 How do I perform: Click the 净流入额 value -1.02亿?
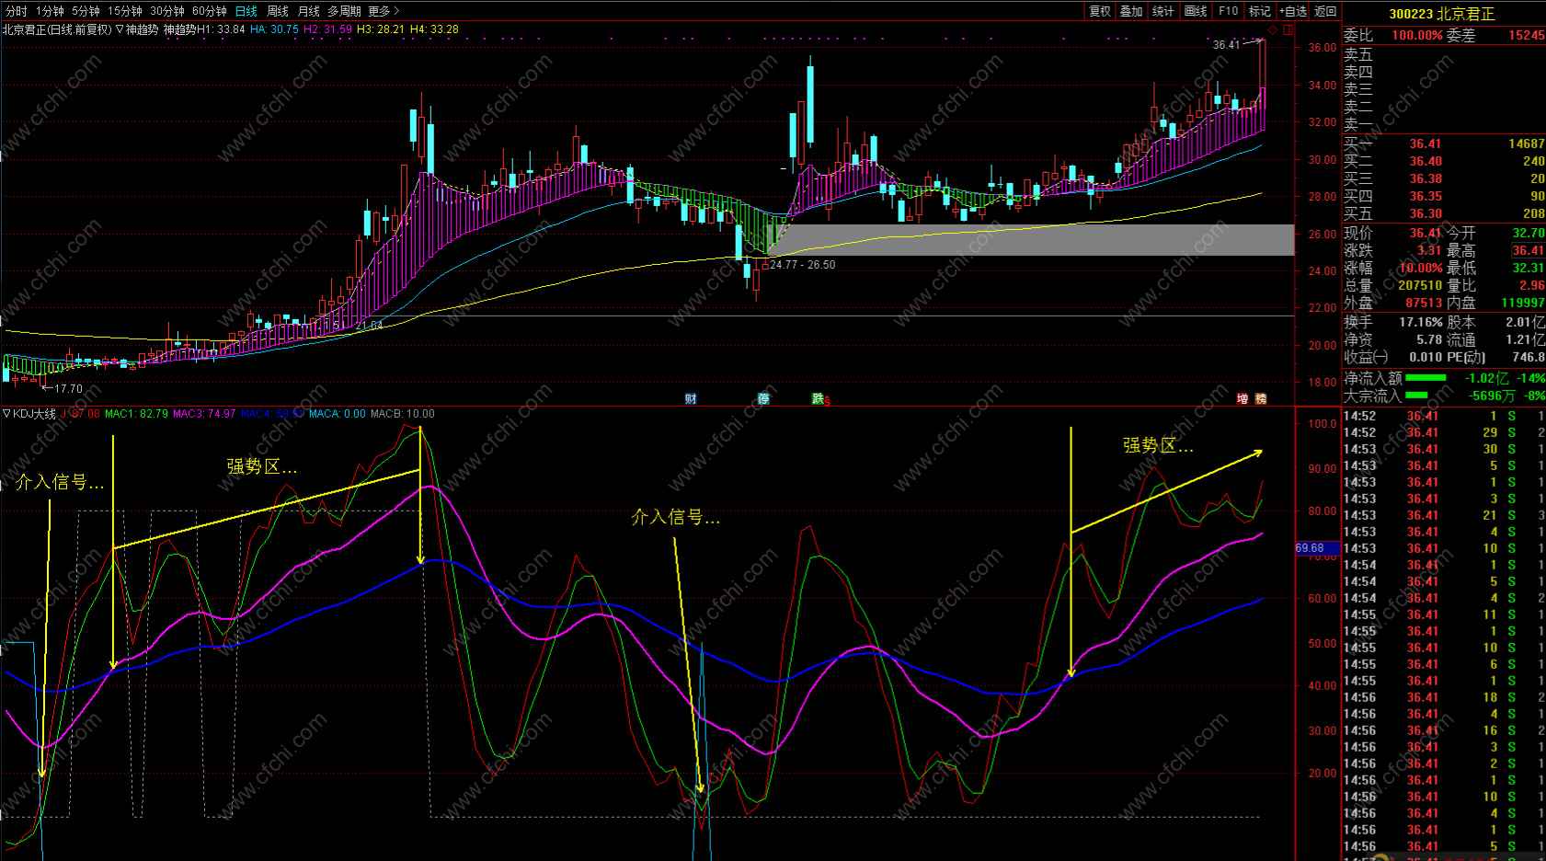point(1487,378)
